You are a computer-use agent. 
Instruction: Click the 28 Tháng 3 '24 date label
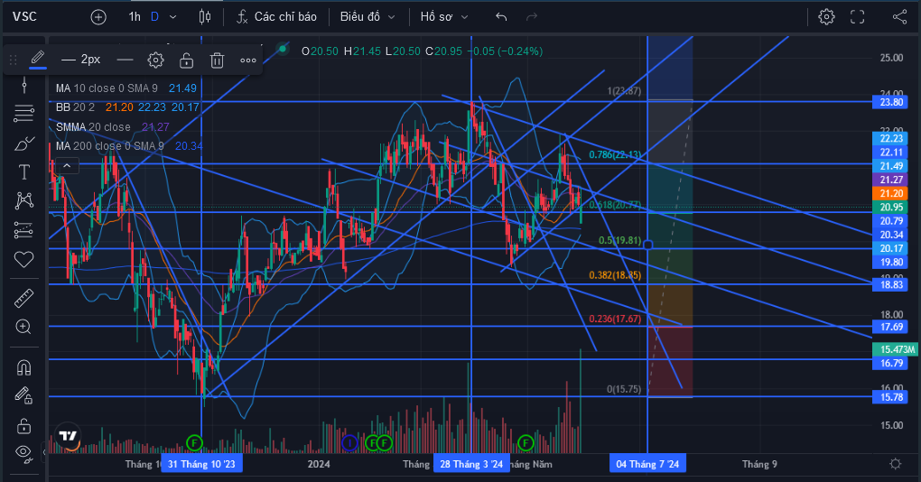471,464
